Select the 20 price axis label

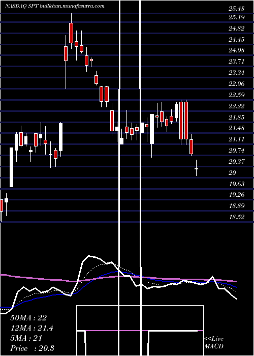pyautogui.click(x=232, y=173)
